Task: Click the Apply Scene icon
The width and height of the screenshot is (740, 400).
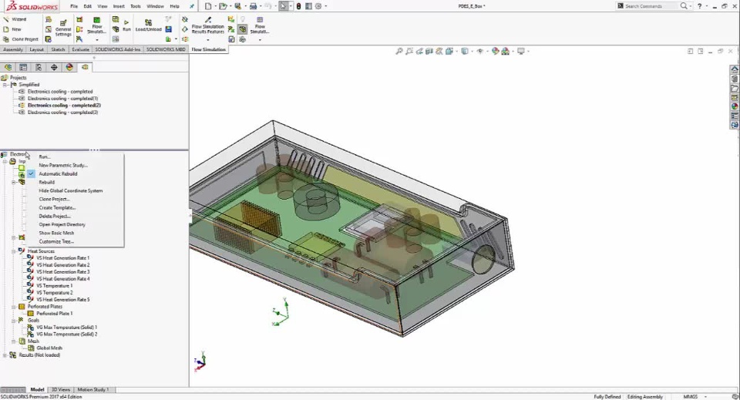Action: click(506, 51)
